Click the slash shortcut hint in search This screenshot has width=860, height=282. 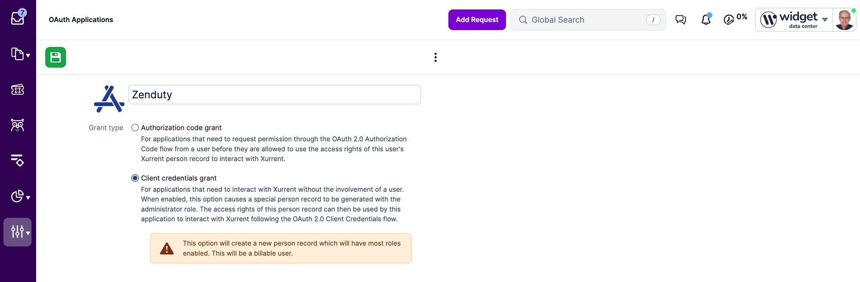click(653, 20)
